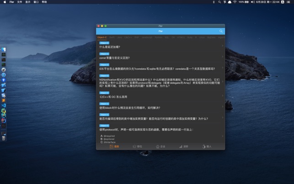Select the orange 语言 tab icon in the bottom bar
294x184 pixels.
point(112,146)
